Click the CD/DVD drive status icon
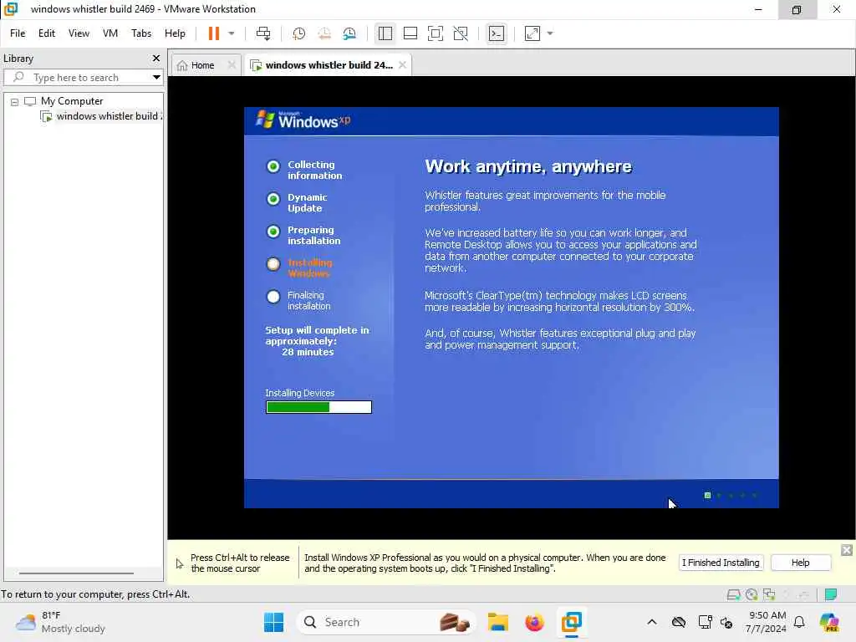This screenshot has height=642, width=856. pos(752,594)
